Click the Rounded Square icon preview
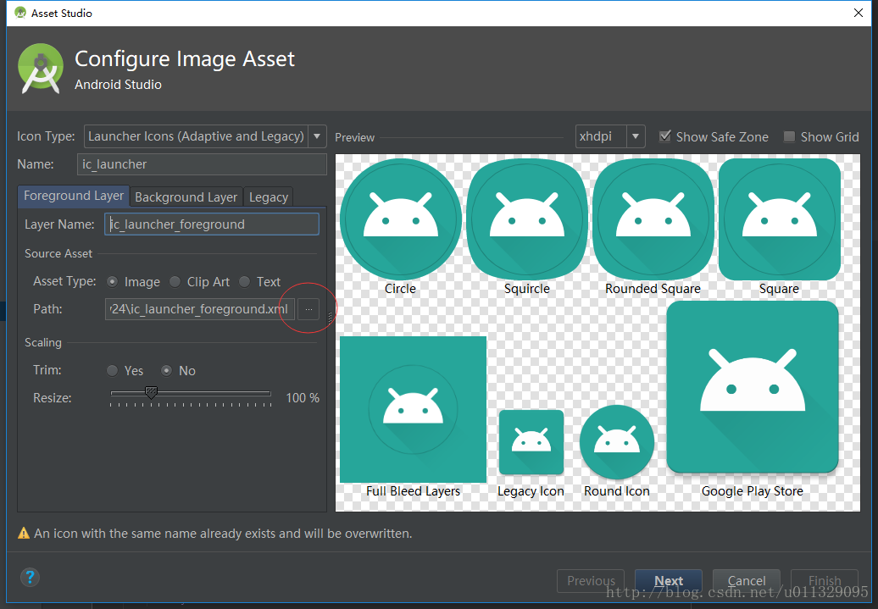The height and width of the screenshot is (609, 878). tap(653, 219)
